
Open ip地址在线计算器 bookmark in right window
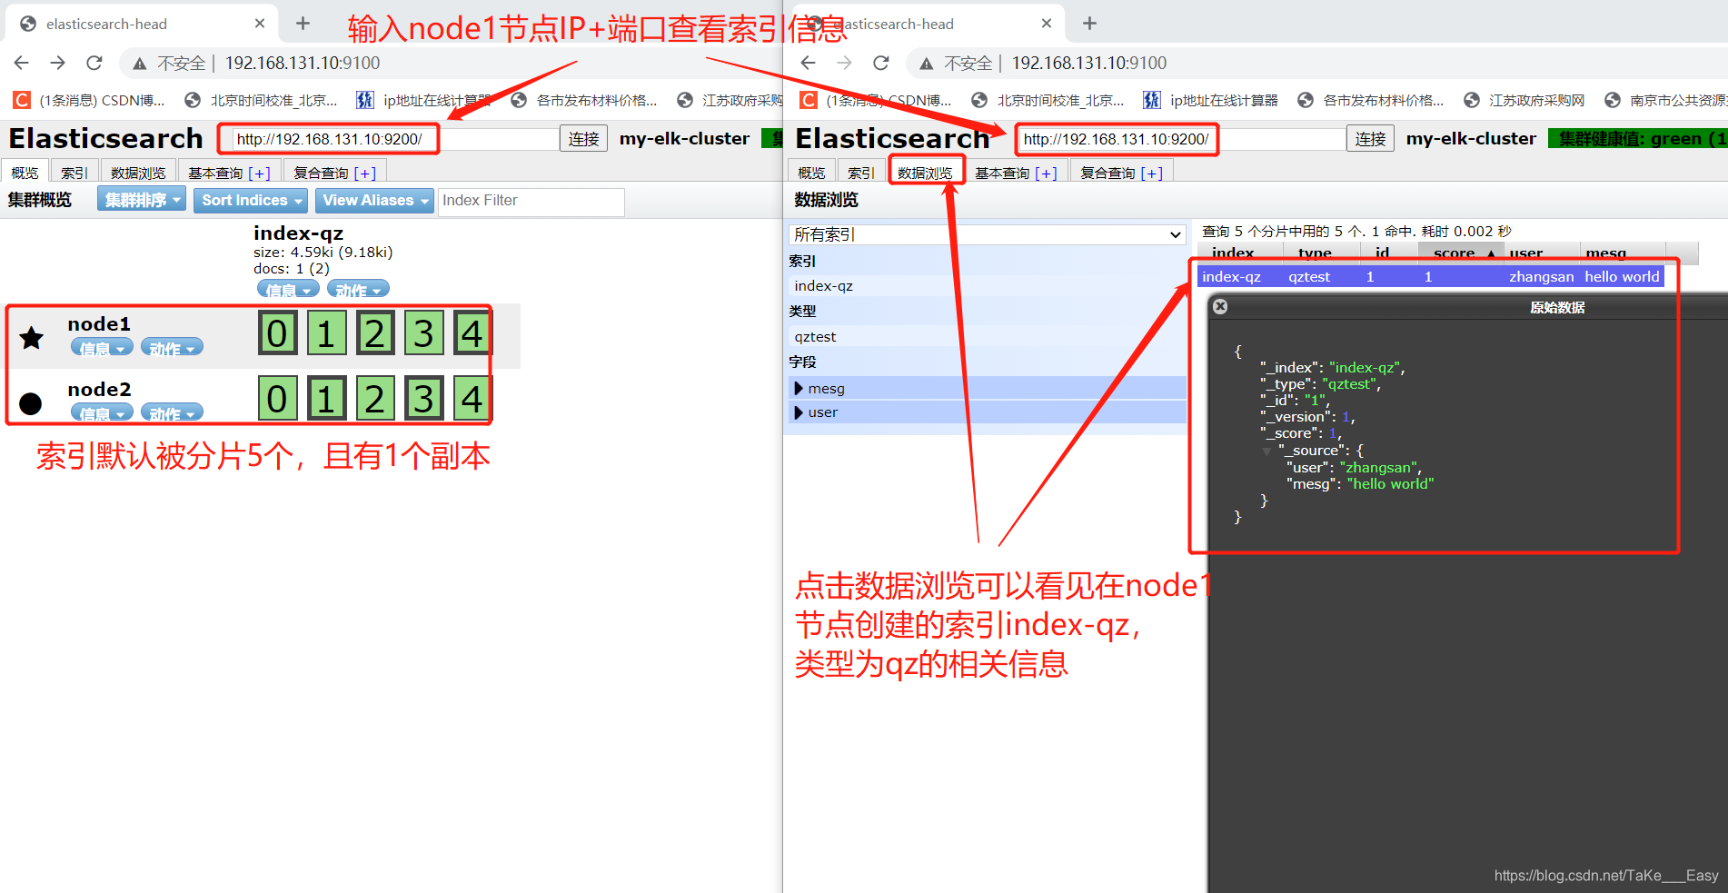(x=1210, y=100)
